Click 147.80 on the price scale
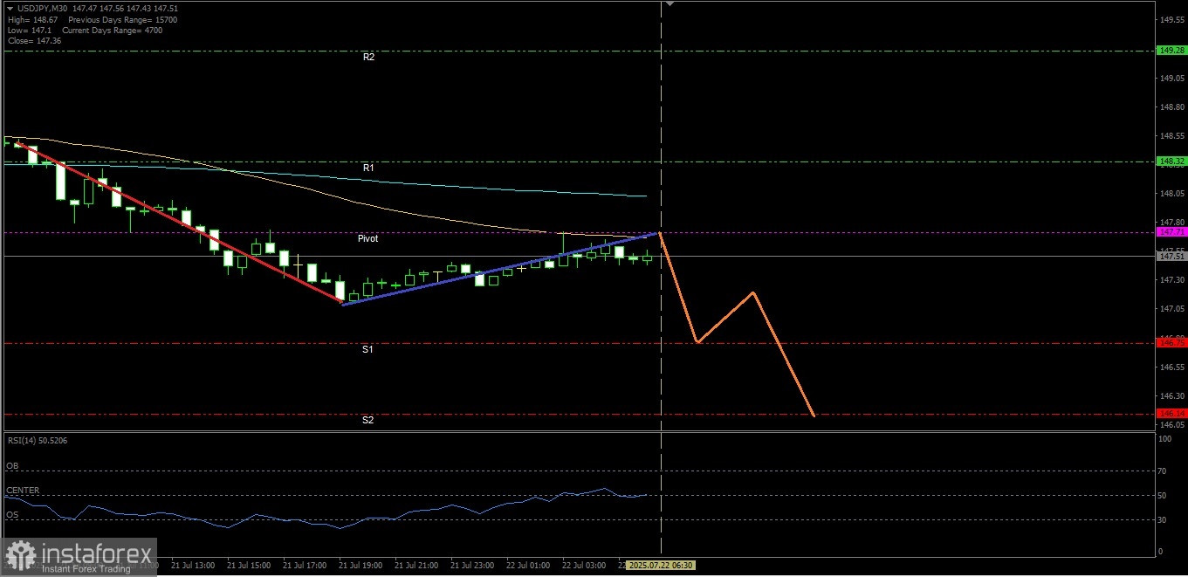Viewport: 1188px width, 577px height. pos(1171,223)
